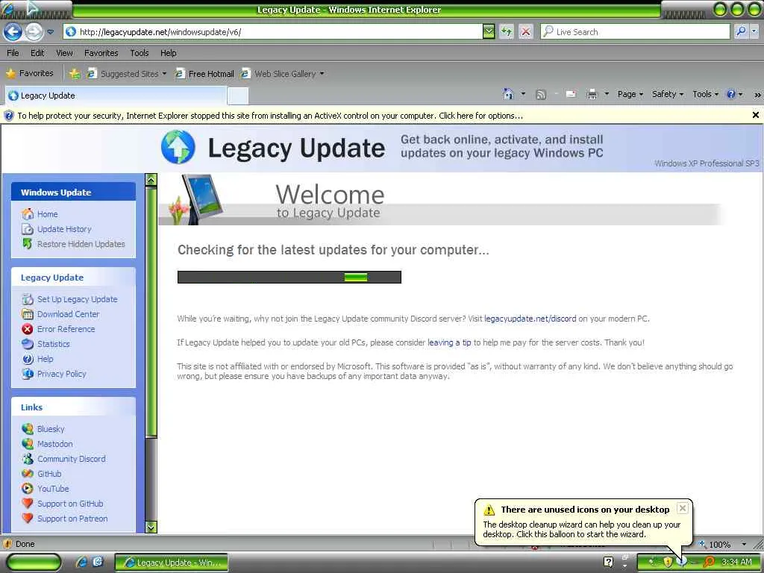This screenshot has width=764, height=573.
Task: Open the Restore Hidden Updates link
Action: [81, 244]
